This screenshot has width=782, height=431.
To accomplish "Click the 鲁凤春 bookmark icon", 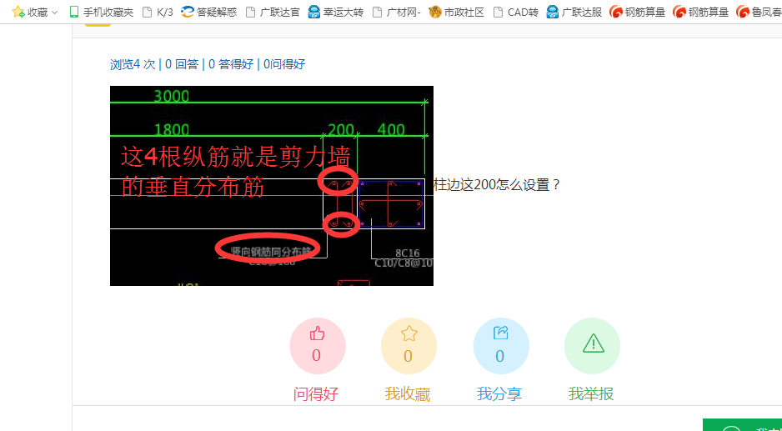I will (x=743, y=12).
